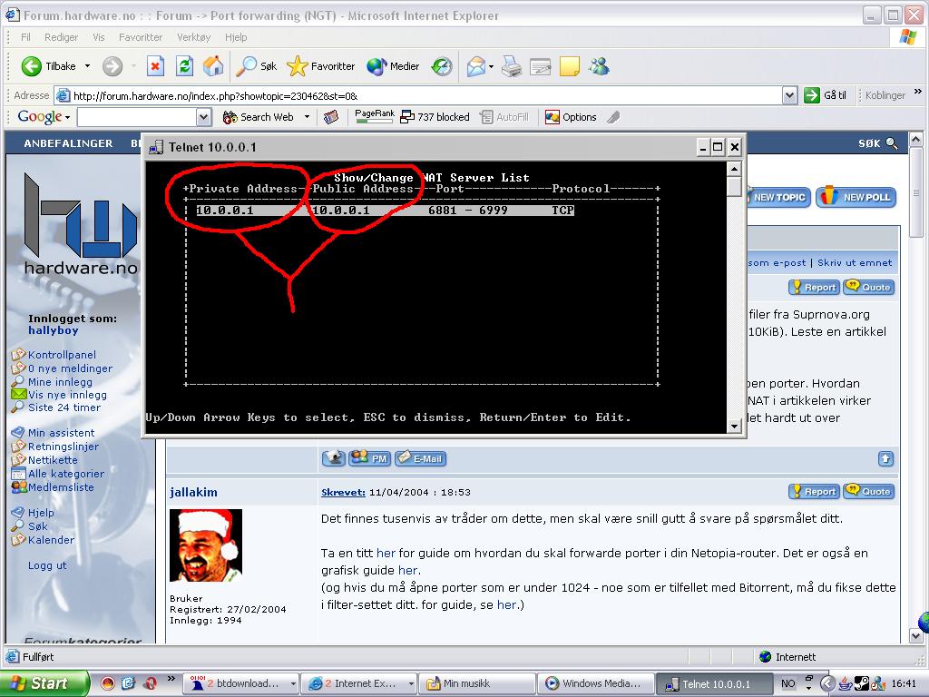Viewport: 929px width, 697px height.
Task: Click the Google toolbar search field
Action: click(137, 117)
